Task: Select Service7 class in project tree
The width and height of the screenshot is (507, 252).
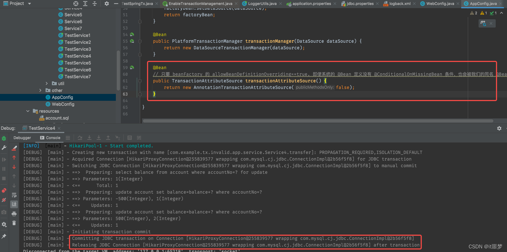Action: (70, 28)
